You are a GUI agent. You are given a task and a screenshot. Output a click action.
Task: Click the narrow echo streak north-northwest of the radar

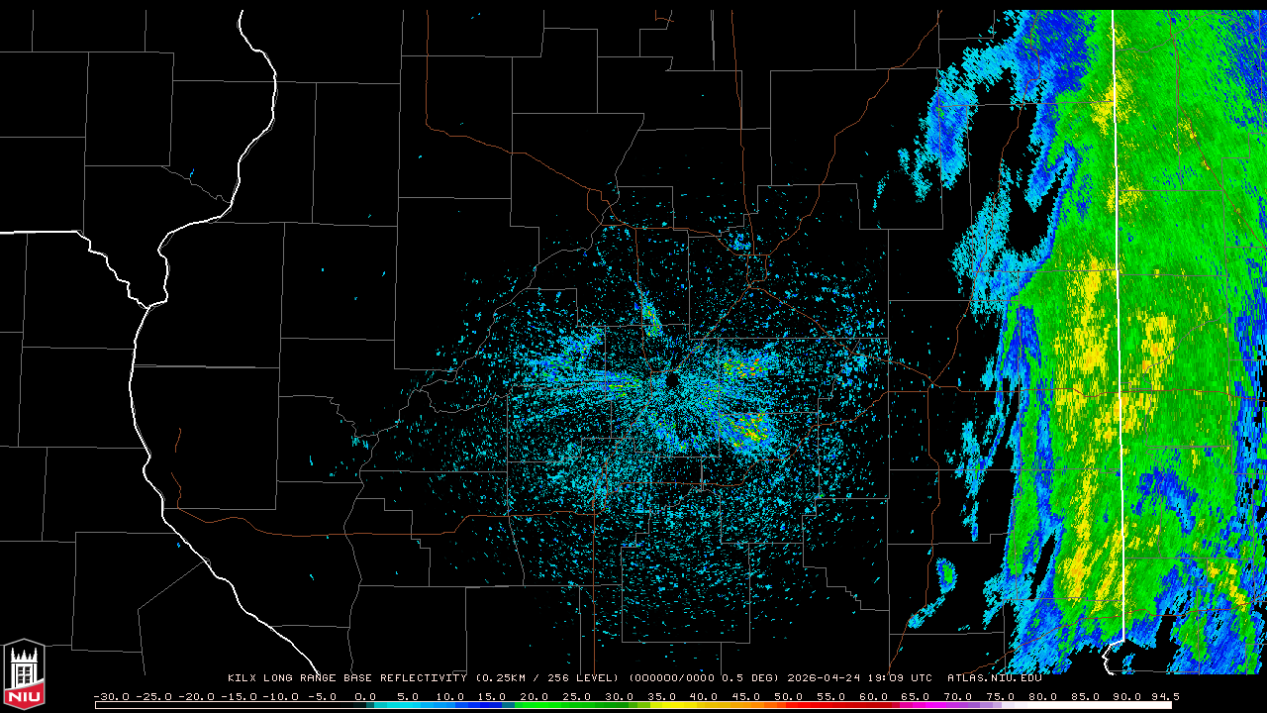point(650,313)
